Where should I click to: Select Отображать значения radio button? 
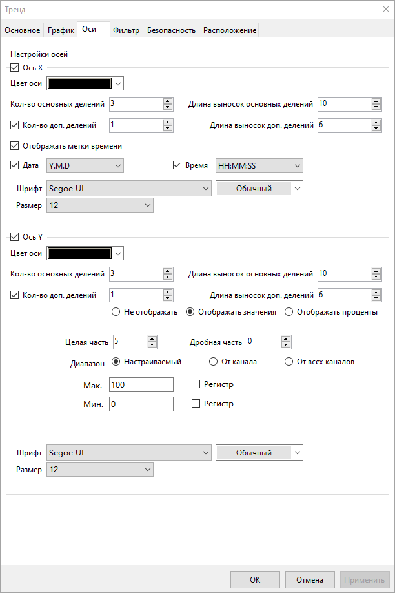190,312
